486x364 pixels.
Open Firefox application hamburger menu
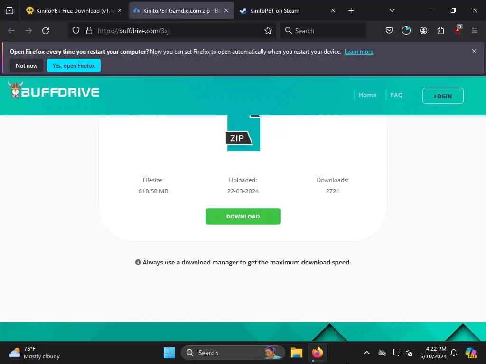(x=475, y=30)
